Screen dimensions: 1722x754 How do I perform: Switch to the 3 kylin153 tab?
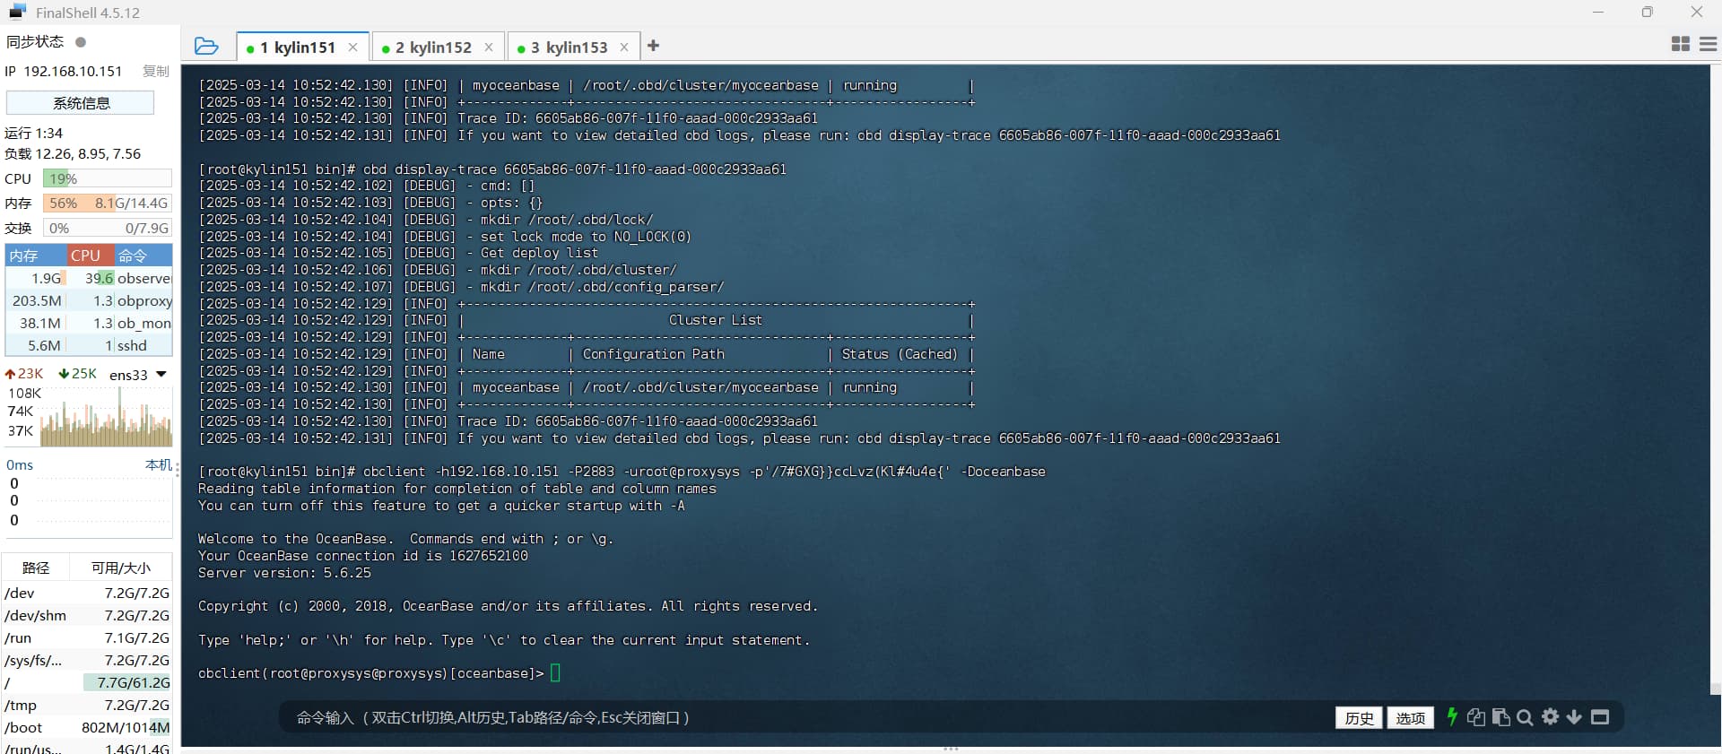point(574,47)
